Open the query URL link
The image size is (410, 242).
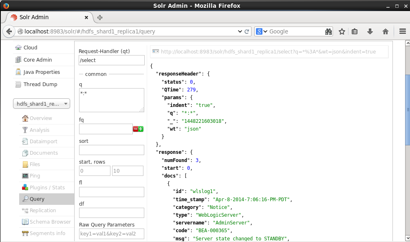coord(268,51)
